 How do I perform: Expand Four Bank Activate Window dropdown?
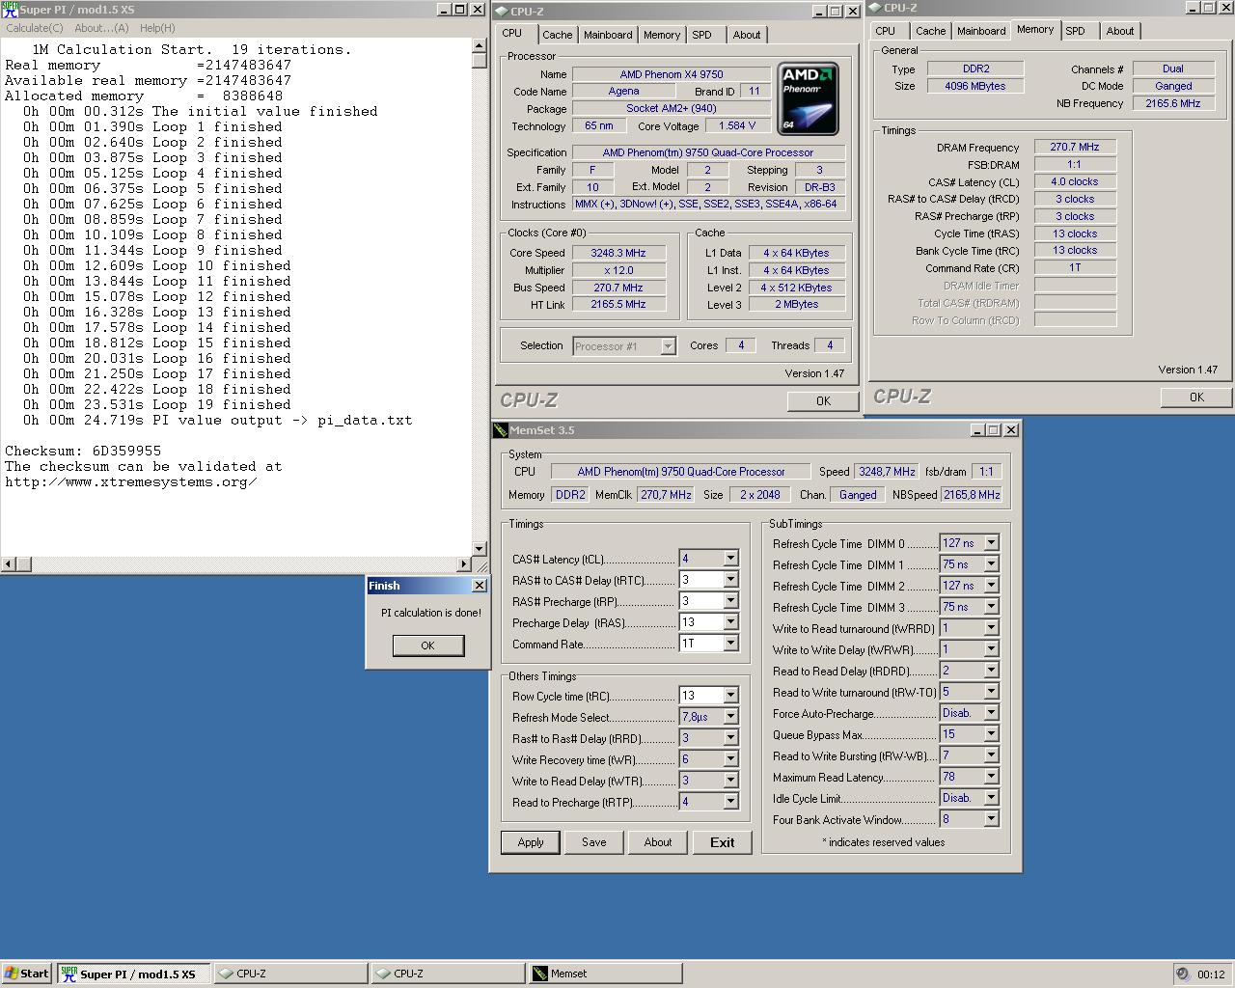(x=991, y=819)
